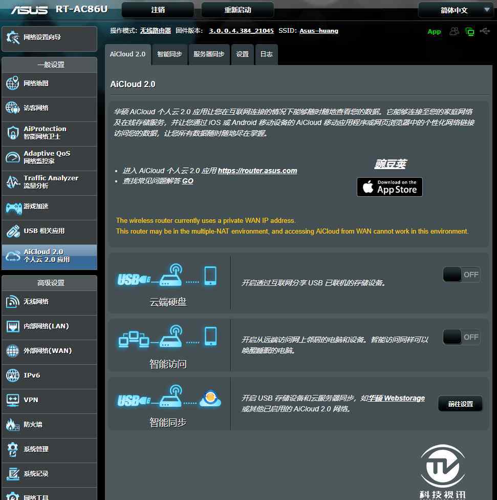Open 无线网络 wireless icon
This screenshot has width=497, height=500.
click(x=13, y=302)
